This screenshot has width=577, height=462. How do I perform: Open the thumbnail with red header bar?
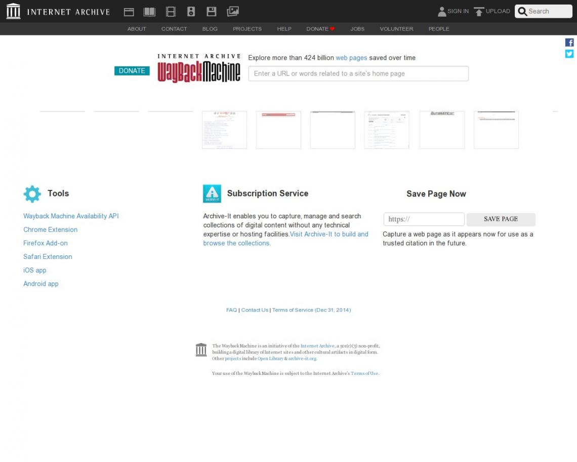pyautogui.click(x=278, y=130)
